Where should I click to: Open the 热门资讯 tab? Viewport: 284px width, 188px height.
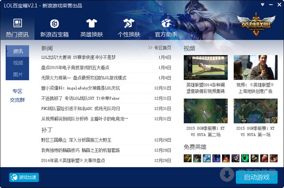[18, 28]
